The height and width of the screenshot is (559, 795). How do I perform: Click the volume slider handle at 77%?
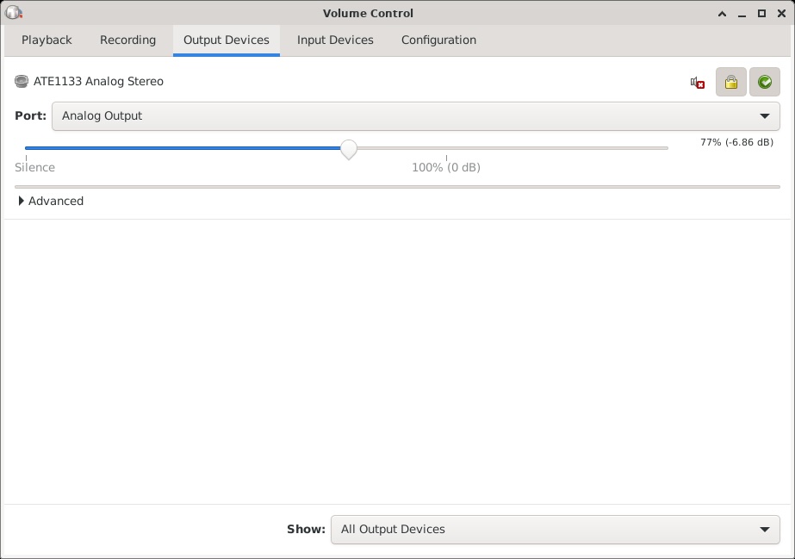point(348,150)
